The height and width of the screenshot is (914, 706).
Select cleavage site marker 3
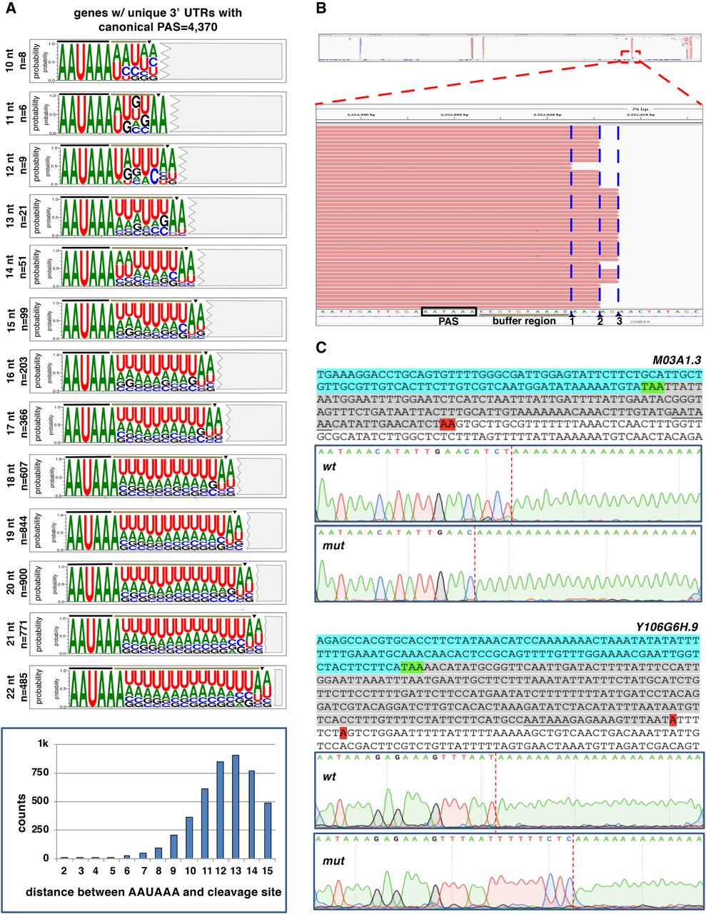click(x=619, y=321)
